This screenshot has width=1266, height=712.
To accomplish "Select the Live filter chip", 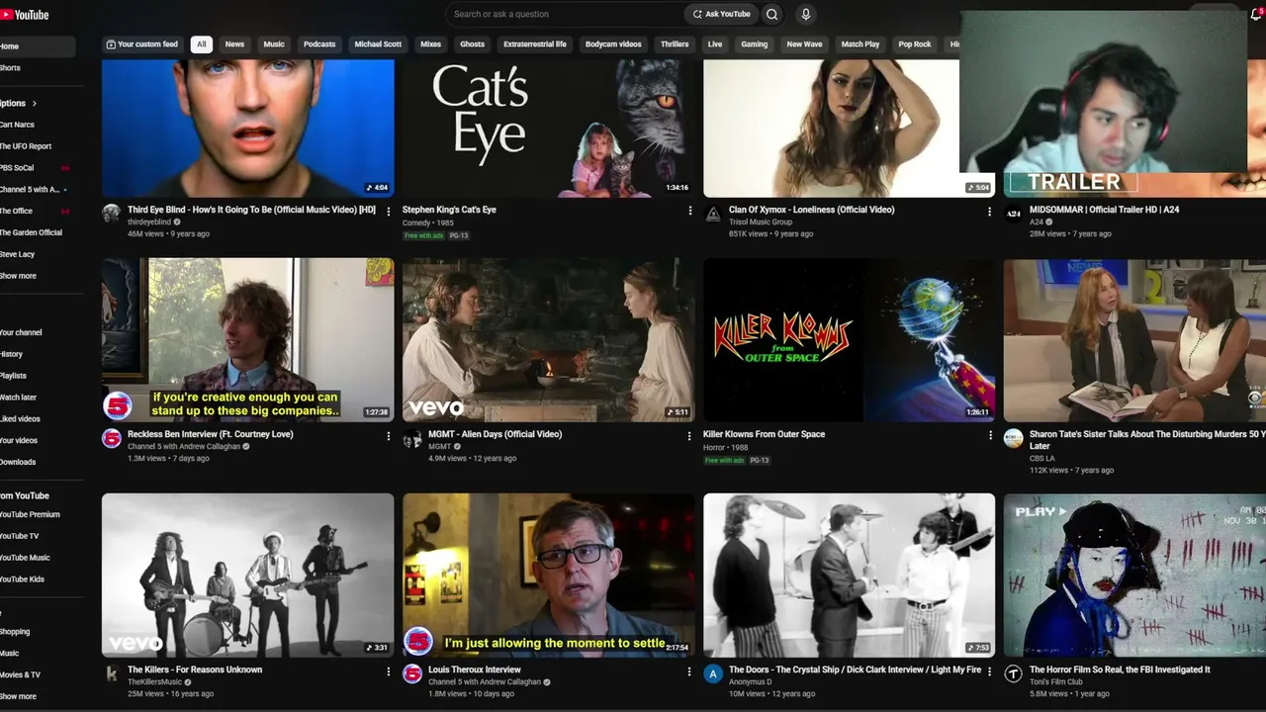I will (x=715, y=44).
